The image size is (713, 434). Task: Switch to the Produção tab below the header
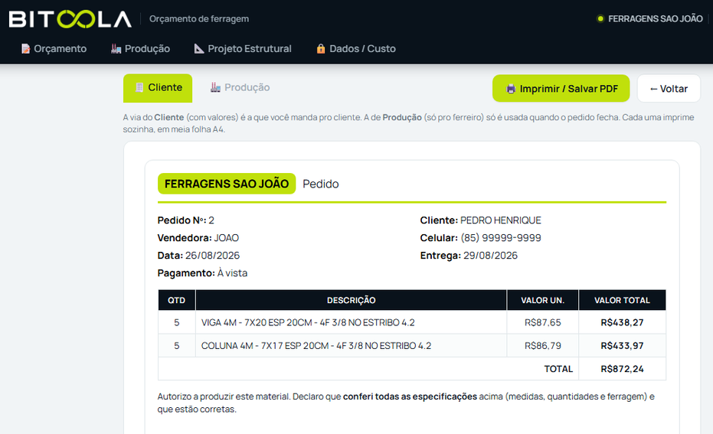point(240,87)
